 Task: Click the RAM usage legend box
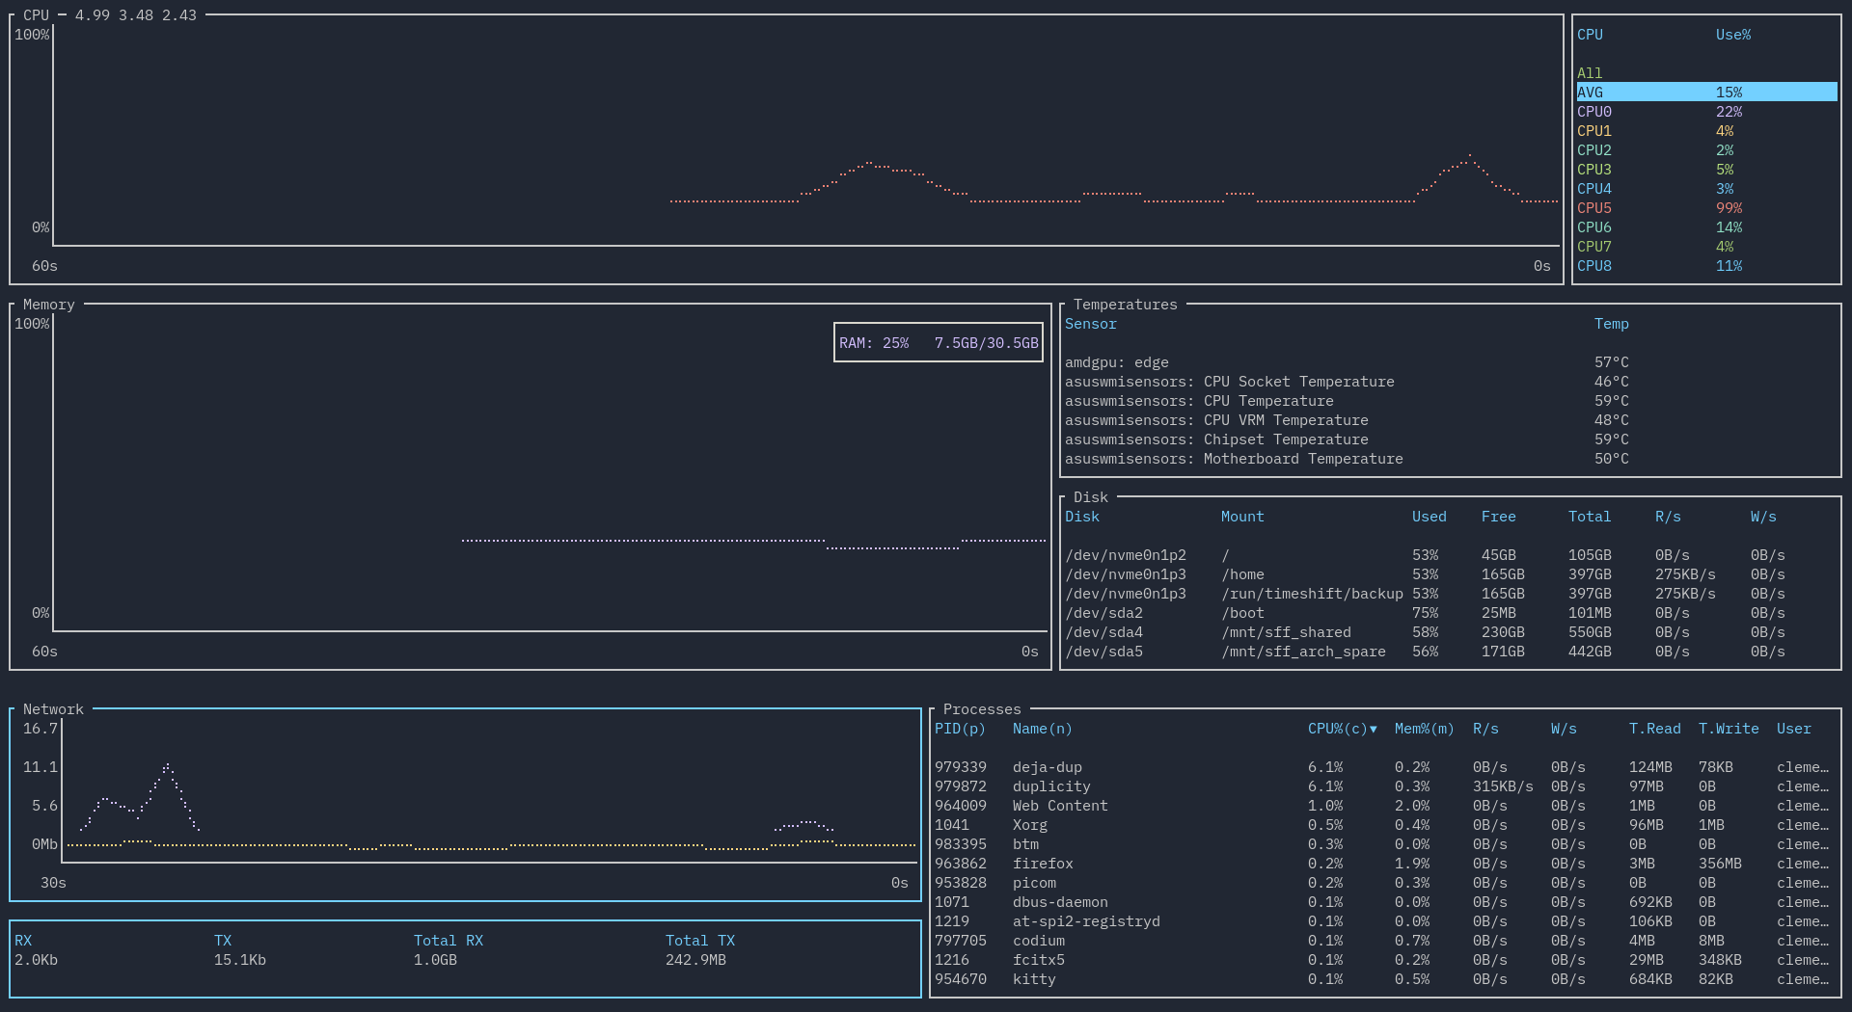pos(938,343)
